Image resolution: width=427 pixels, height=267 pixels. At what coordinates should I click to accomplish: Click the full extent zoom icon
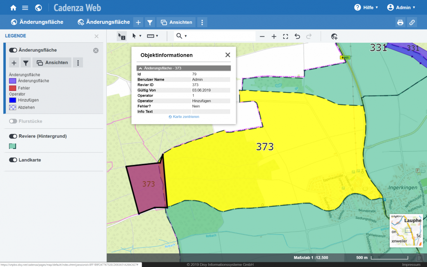pos(285,36)
